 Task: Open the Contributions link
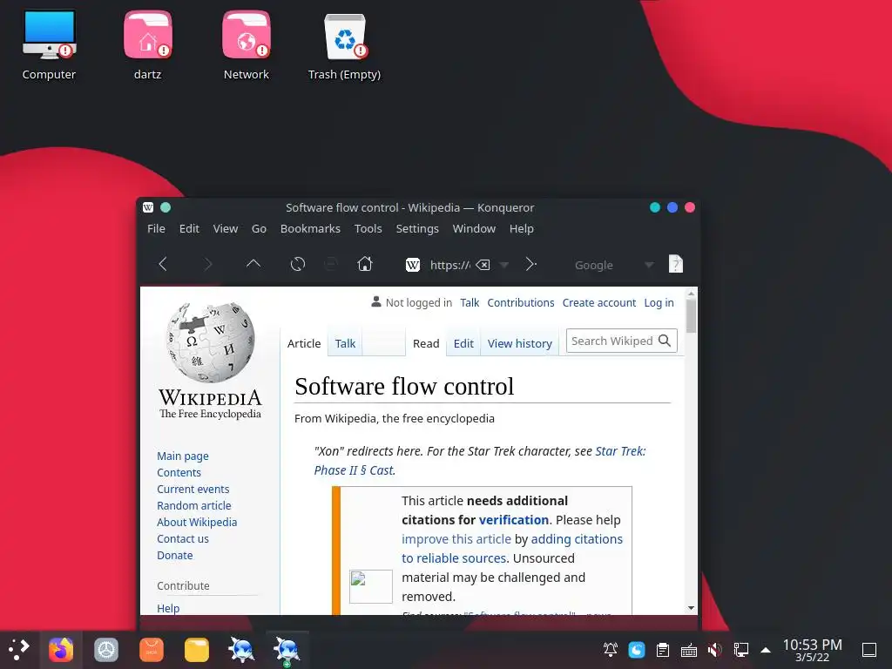tap(521, 302)
